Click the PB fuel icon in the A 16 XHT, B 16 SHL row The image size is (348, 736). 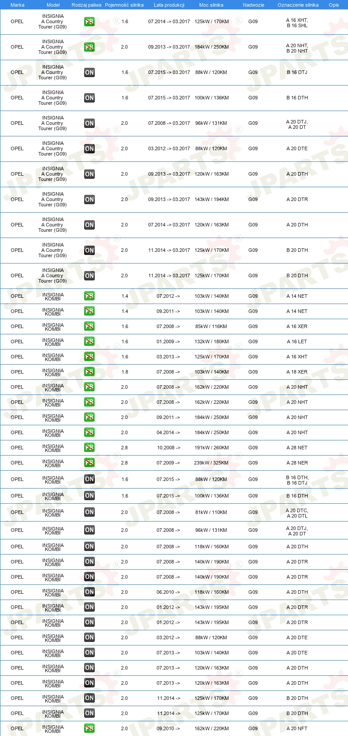pos(89,21)
